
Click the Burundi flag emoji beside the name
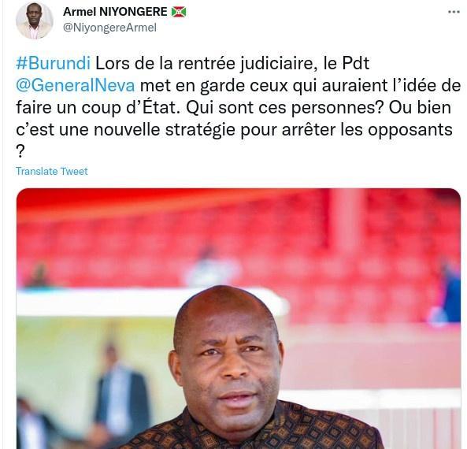pyautogui.click(x=179, y=12)
